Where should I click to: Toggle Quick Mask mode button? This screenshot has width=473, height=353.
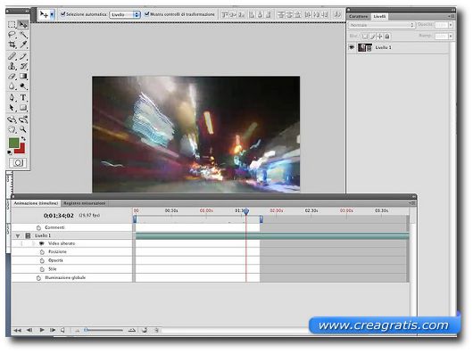pyautogui.click(x=18, y=163)
